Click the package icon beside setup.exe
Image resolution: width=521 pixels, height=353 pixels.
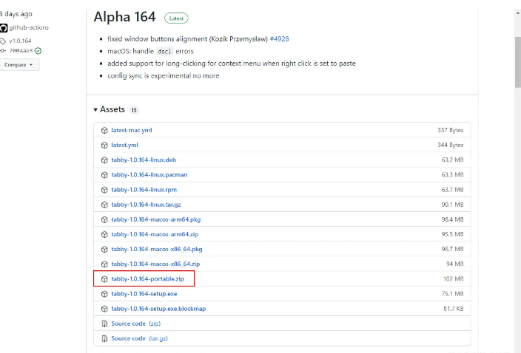point(104,294)
